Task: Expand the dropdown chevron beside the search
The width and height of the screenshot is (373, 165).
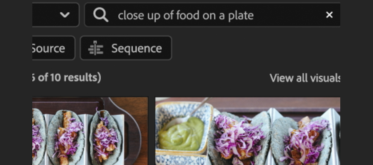Action: point(65,15)
